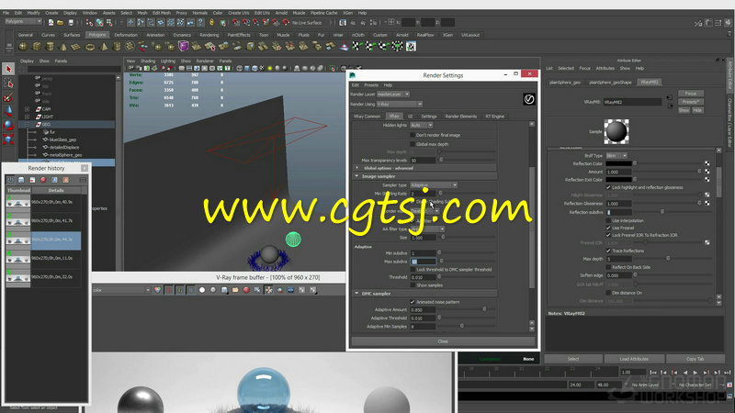Click the lock icon in the status line
Screen dimensions: 735x413
[211, 22]
